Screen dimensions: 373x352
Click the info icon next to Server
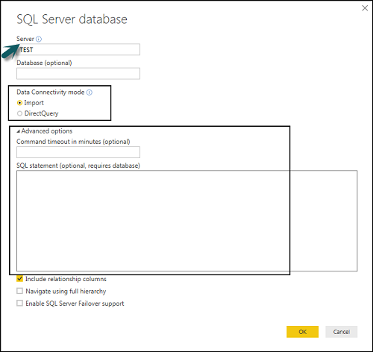point(39,39)
